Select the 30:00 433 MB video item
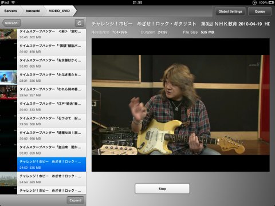This screenshot has height=206, width=275. pos(52,106)
